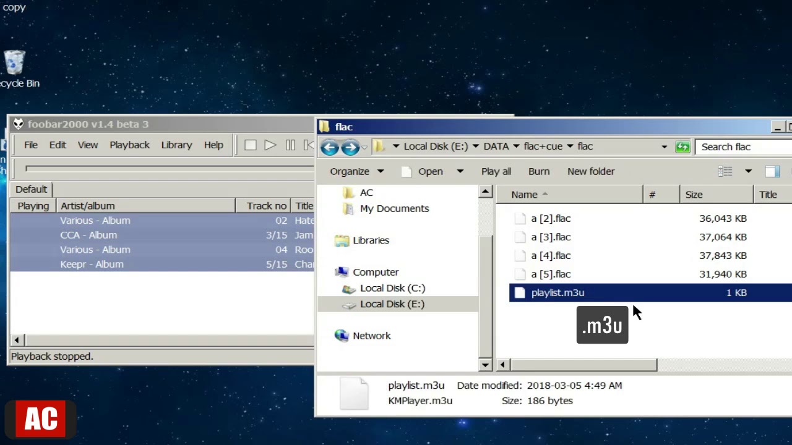Switch to the Default playlist tab
Image resolution: width=792 pixels, height=445 pixels.
pyautogui.click(x=32, y=190)
